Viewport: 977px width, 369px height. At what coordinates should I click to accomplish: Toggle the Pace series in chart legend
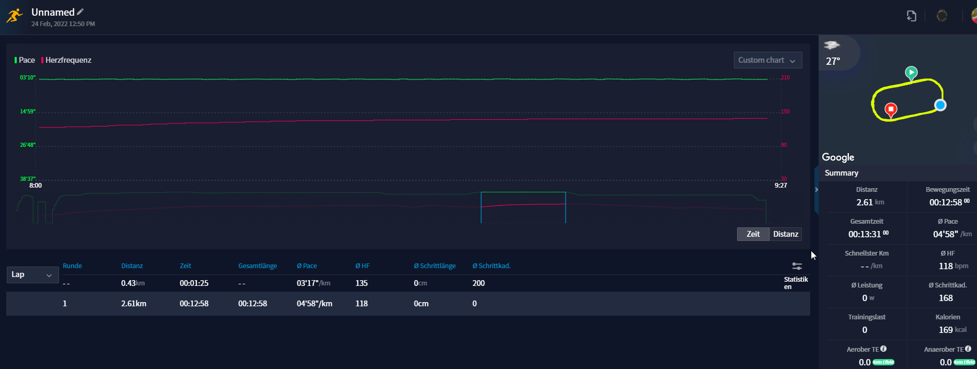pos(25,60)
